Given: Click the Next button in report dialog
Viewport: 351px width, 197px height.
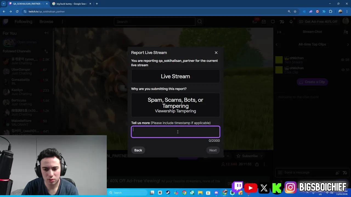Looking at the screenshot, I should point(213,150).
